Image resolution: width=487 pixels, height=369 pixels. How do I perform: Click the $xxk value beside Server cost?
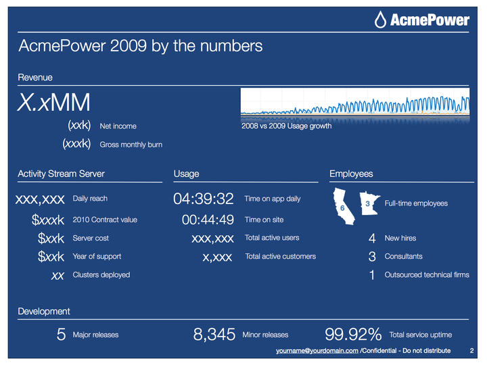[51, 239]
